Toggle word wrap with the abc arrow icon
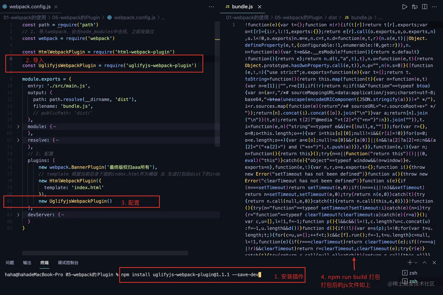This screenshot has height=295, width=443. [415, 7]
